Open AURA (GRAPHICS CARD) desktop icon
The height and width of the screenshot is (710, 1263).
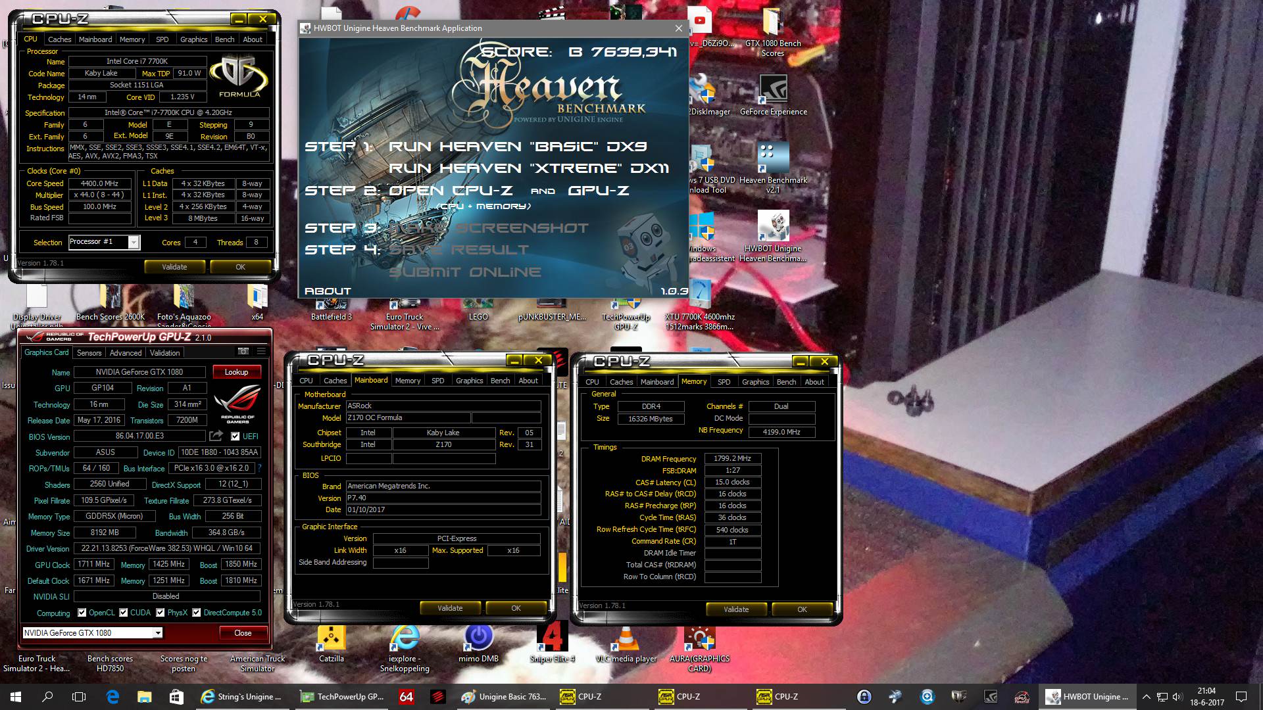(699, 648)
